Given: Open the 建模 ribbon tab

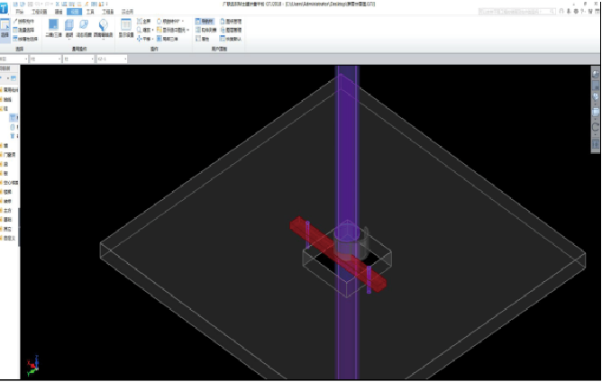Looking at the screenshot, I should 59,12.
